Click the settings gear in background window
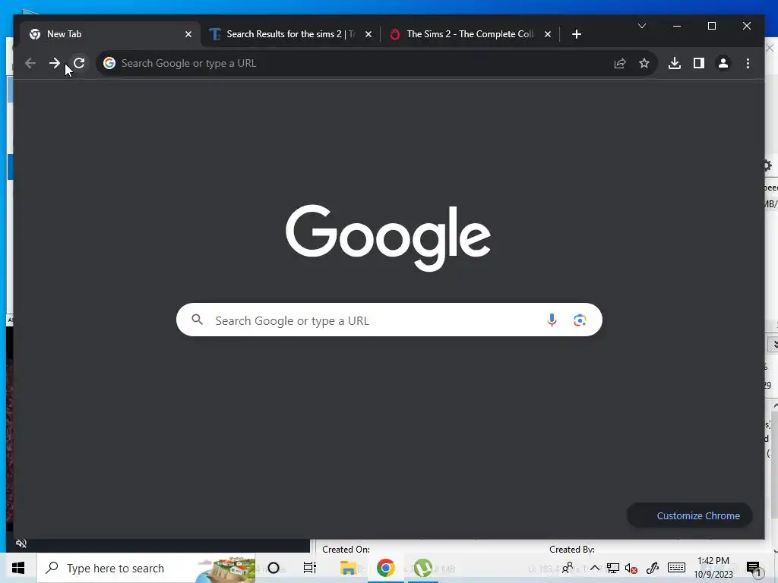778x583 pixels. [x=768, y=165]
